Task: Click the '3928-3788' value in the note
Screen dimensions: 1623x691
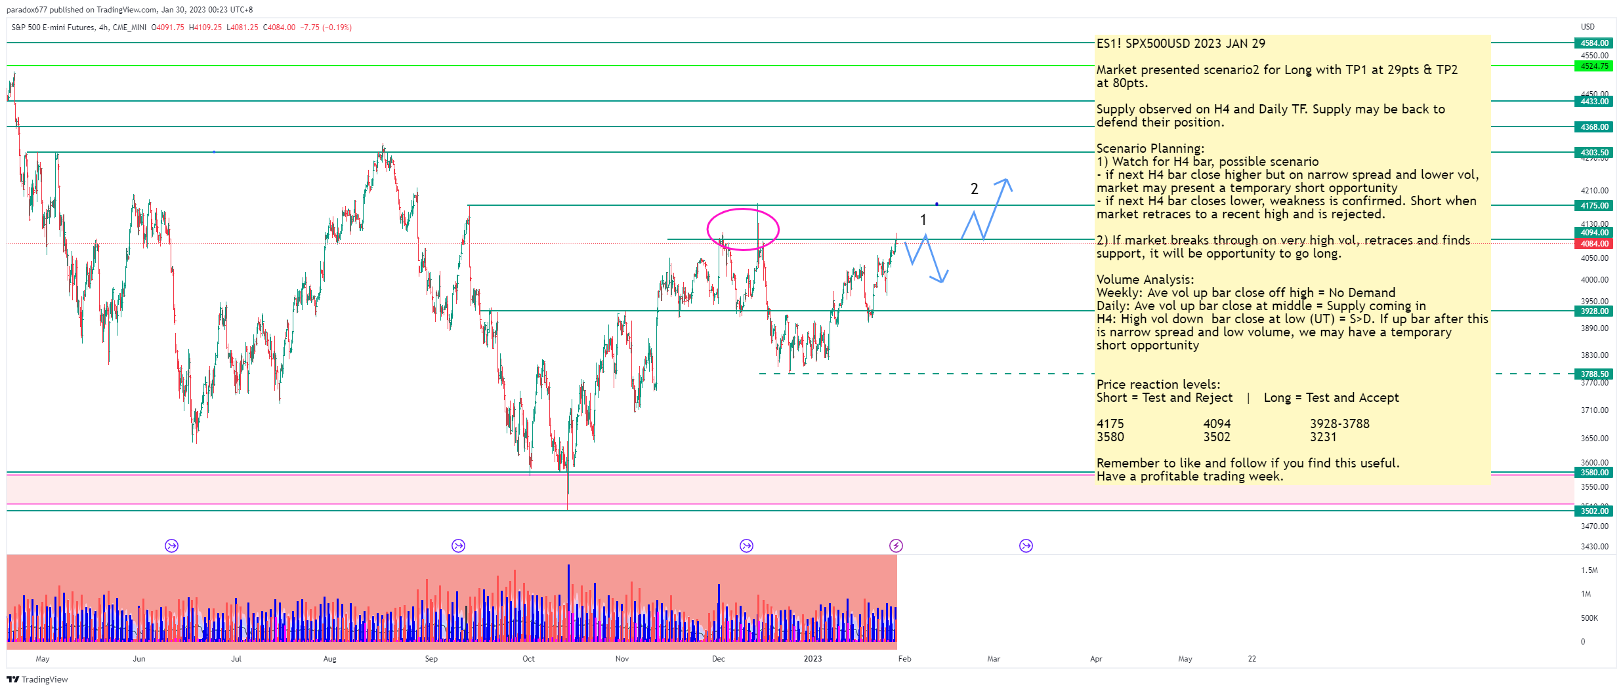Action: tap(1339, 424)
